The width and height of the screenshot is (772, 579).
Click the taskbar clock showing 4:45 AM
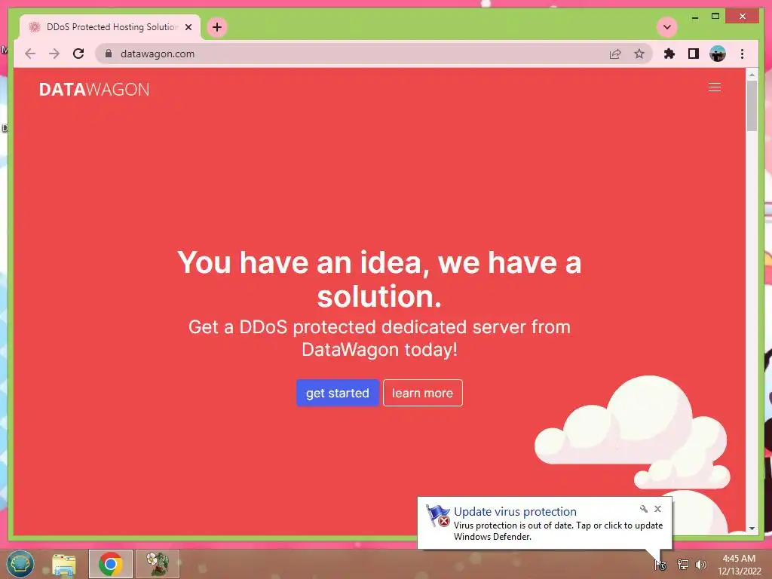739,565
